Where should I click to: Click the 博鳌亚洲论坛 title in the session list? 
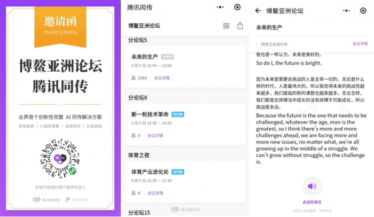click(x=144, y=26)
